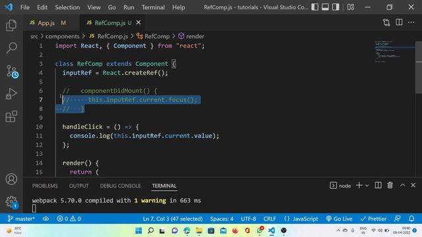
Task: Toggle the primary side bar layout icon
Action: pyautogui.click(x=315, y=7)
